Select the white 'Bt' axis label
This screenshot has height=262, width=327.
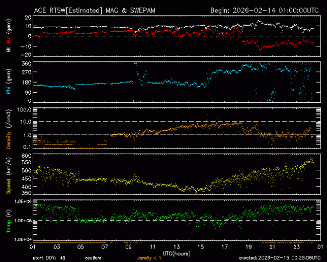[9, 49]
